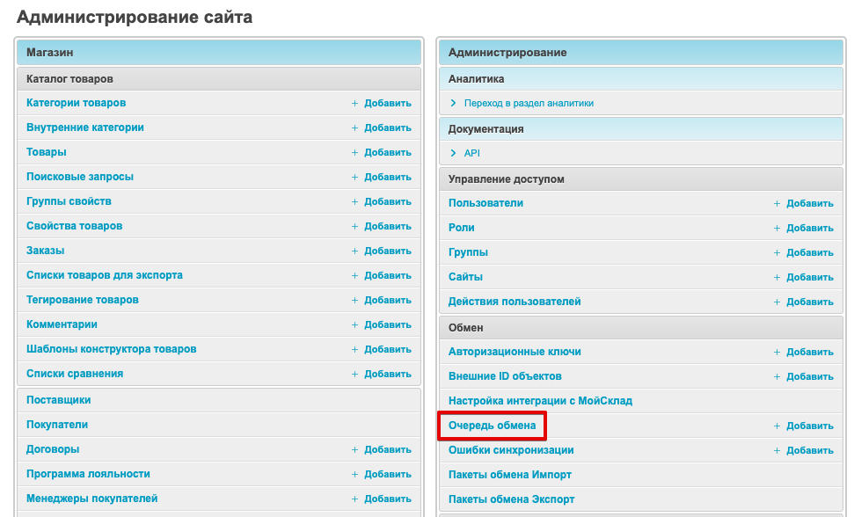Click the plus icon next to Категории товаров
The width and height of the screenshot is (854, 517).
point(355,103)
